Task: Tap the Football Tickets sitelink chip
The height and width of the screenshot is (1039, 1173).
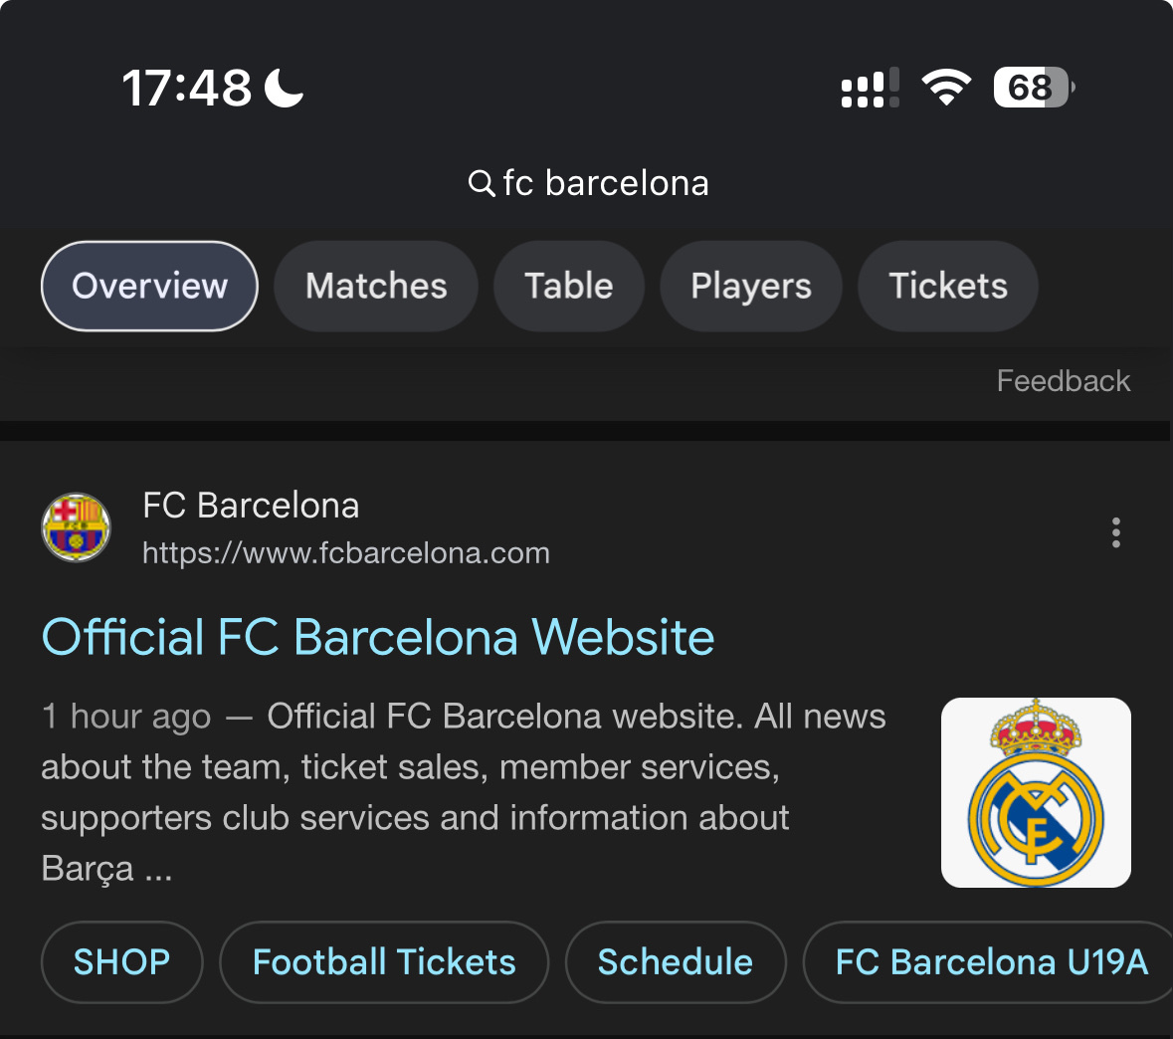Action: pyautogui.click(x=384, y=962)
